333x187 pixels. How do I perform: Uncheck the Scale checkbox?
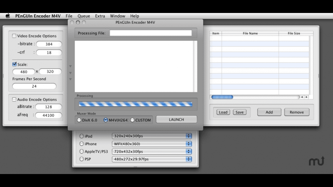point(14,64)
